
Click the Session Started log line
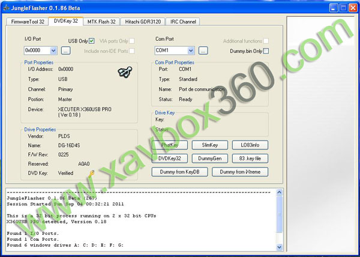65,204
